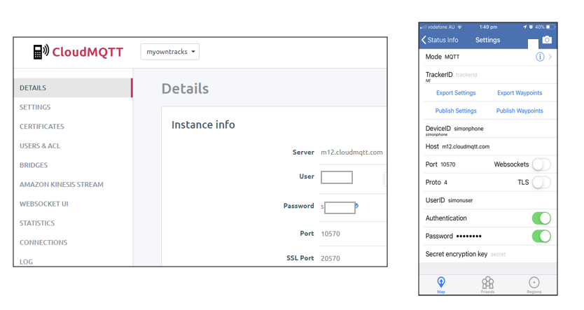584x310 pixels.
Task: Click server name m12.cloudmqtt.com
Action: pos(352,153)
